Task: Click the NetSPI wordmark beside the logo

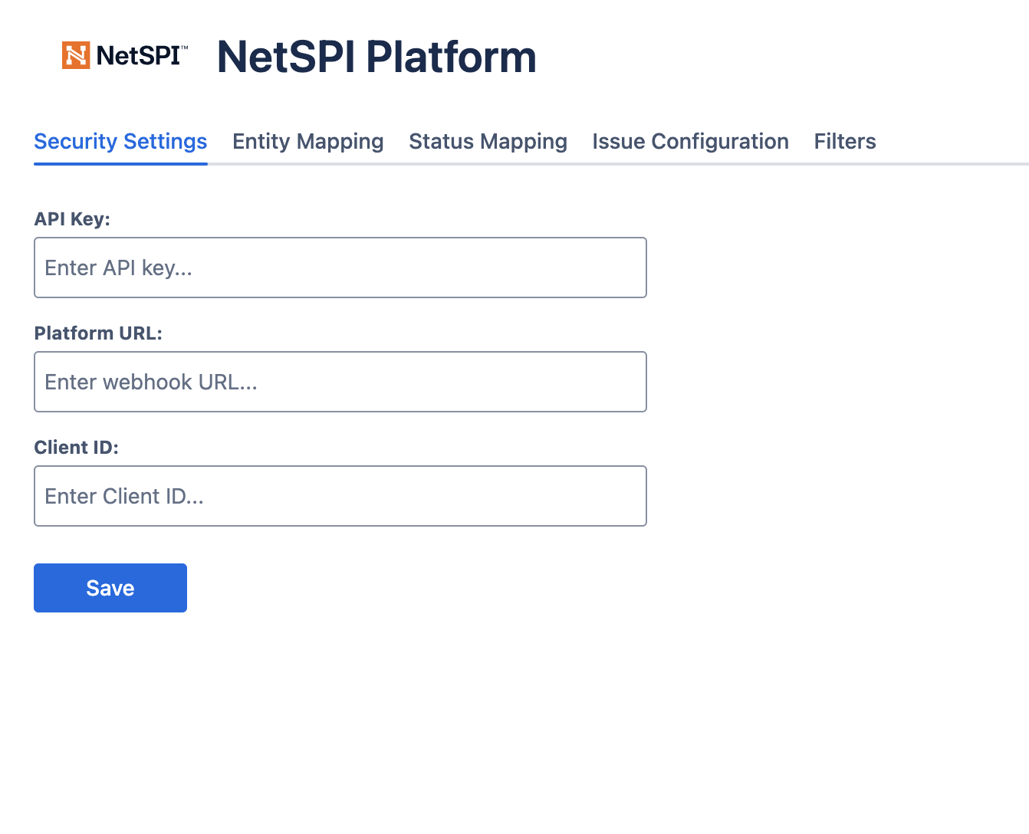Action: coord(138,56)
